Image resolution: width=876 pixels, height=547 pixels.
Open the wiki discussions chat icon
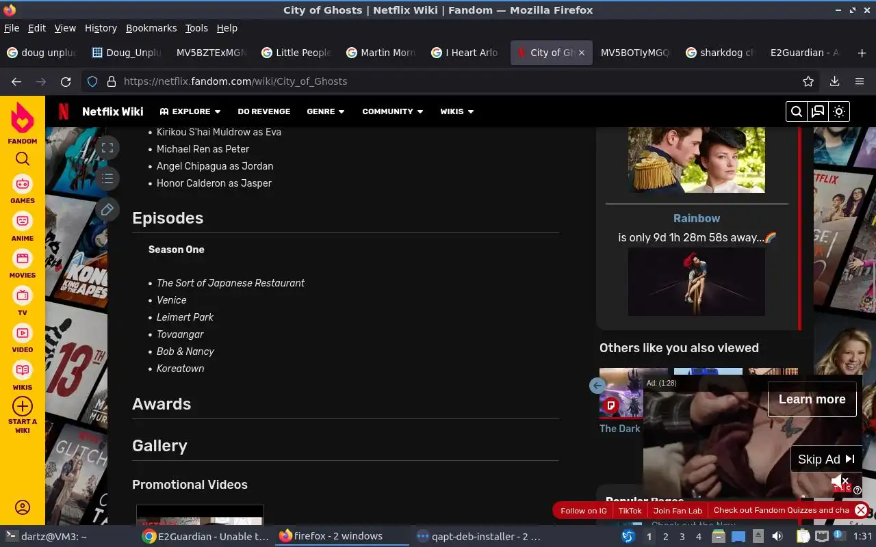818,111
